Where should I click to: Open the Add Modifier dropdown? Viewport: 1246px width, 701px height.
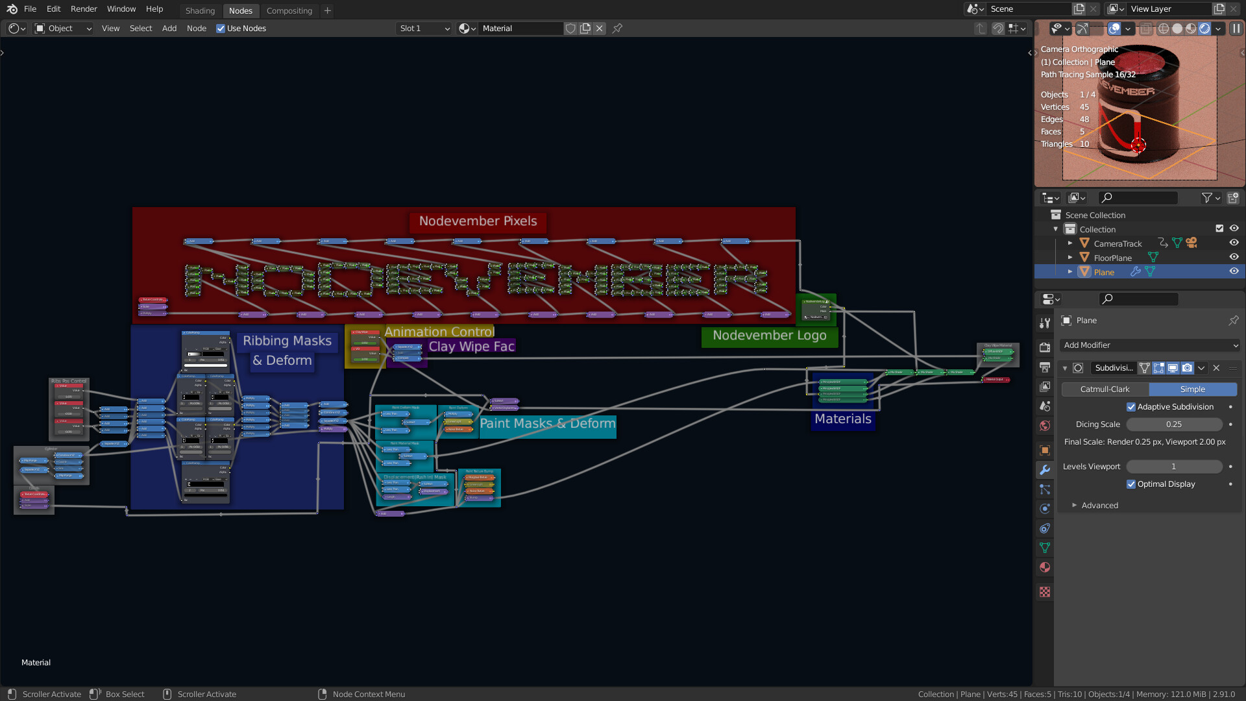point(1150,345)
